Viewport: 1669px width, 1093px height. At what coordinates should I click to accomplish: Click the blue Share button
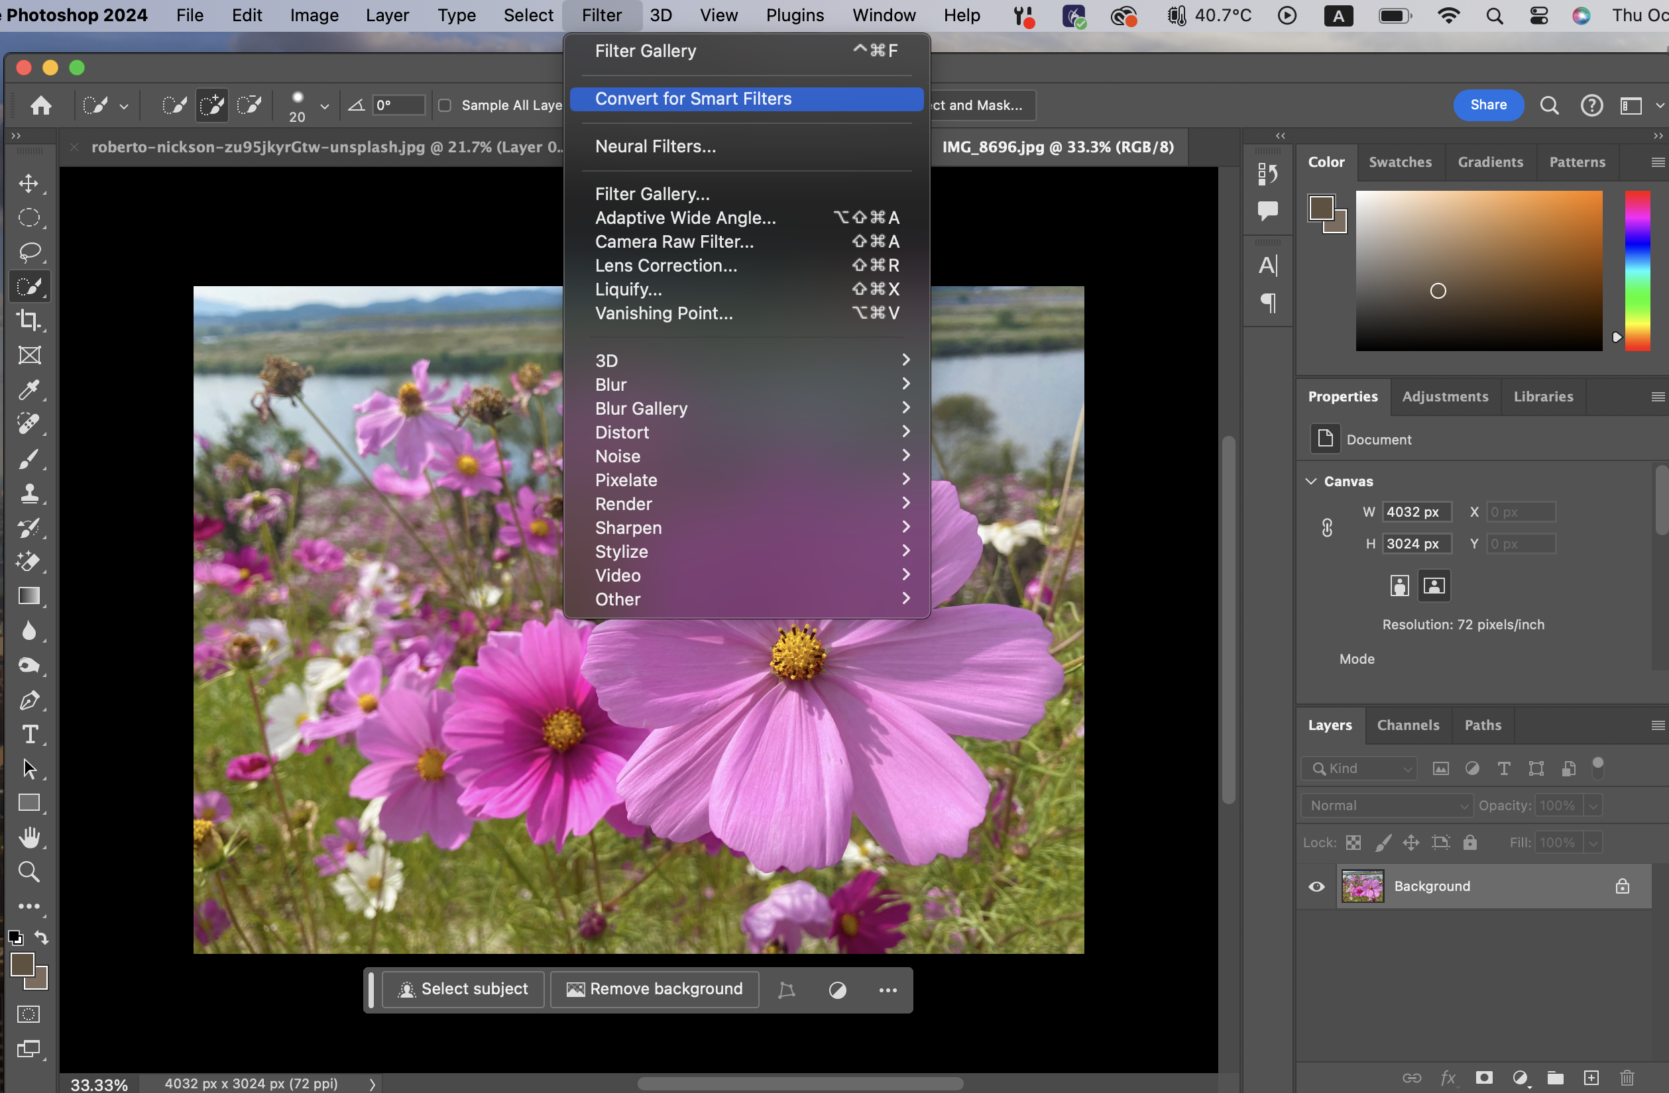pyautogui.click(x=1487, y=105)
